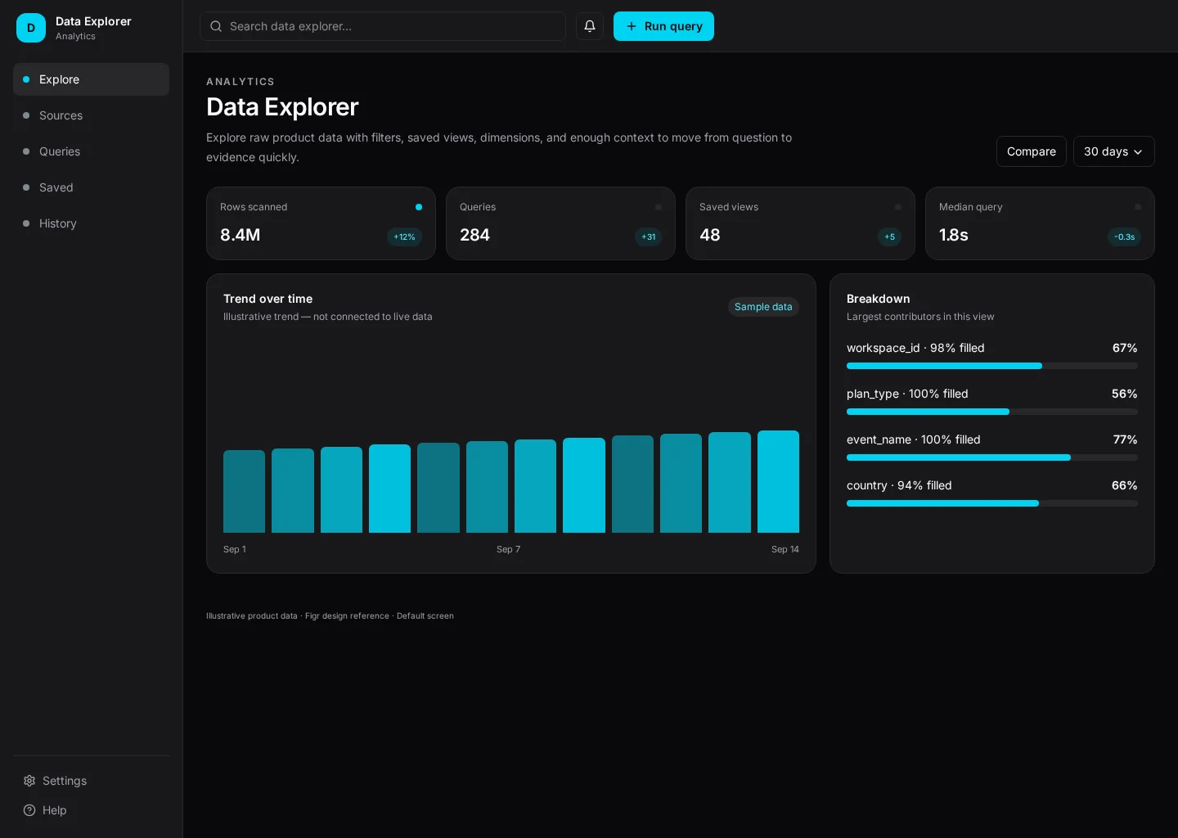Viewport: 1178px width, 838px height.
Task: Click the 'Breakdown' panel heading
Action: coord(878,299)
